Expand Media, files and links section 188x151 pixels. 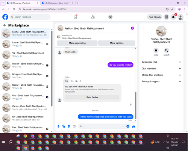tap(161, 75)
